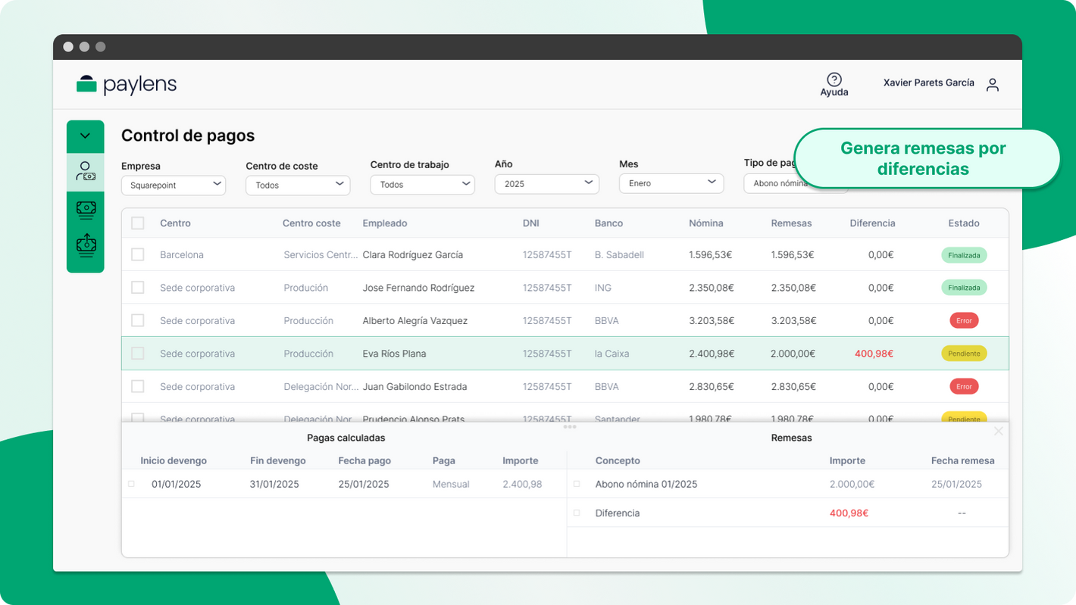
Task: Click the paylens logo
Action: tap(127, 85)
